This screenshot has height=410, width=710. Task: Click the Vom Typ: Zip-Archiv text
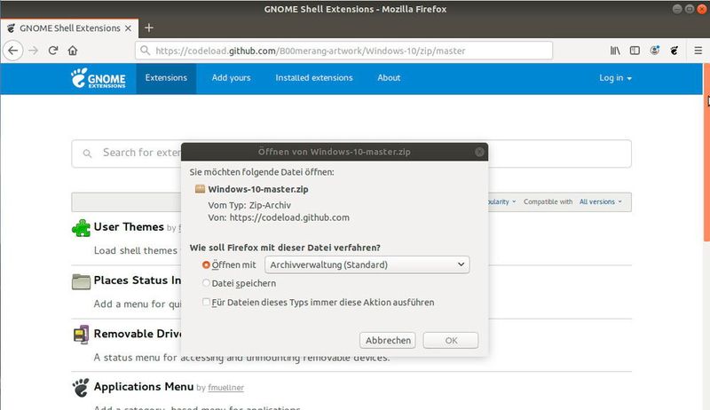[x=249, y=205]
